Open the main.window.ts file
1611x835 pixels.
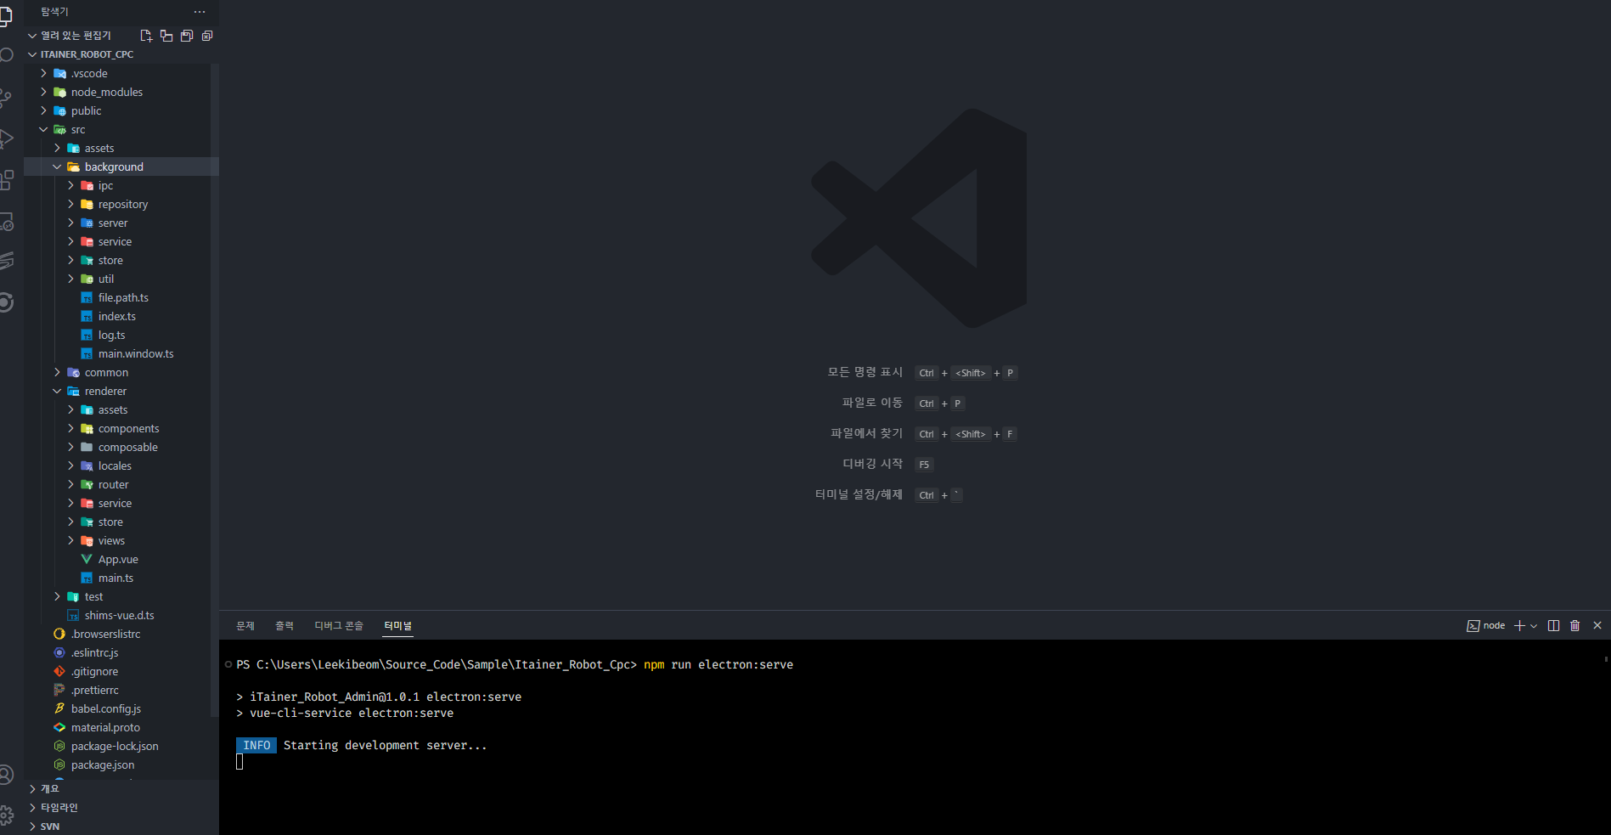[x=136, y=354]
